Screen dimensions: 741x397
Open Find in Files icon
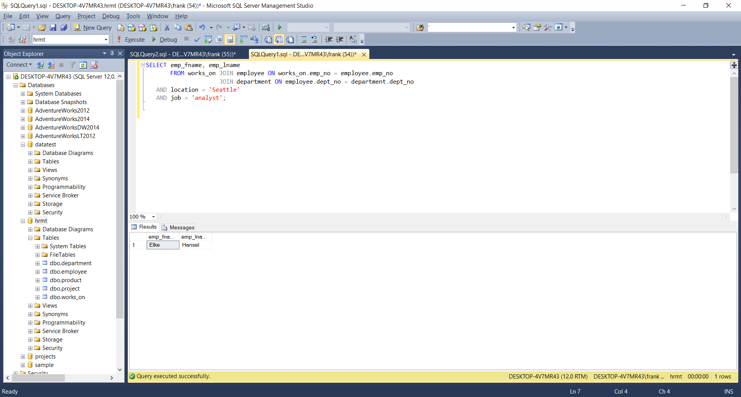pos(420,27)
